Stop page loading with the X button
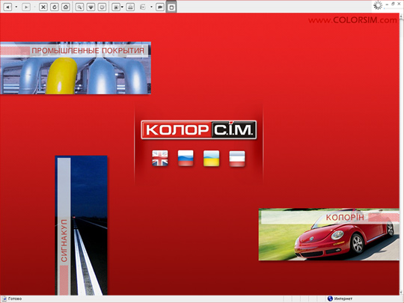Image resolution: width=404 pixels, height=303 pixels. 43,7
